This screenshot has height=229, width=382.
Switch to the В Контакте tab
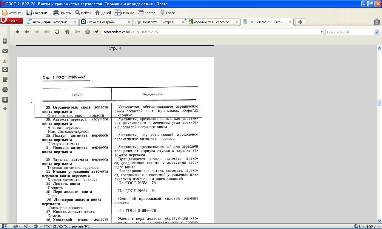159,22
